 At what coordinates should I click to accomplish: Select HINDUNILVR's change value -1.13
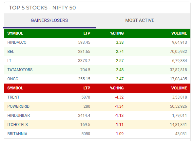(119, 116)
